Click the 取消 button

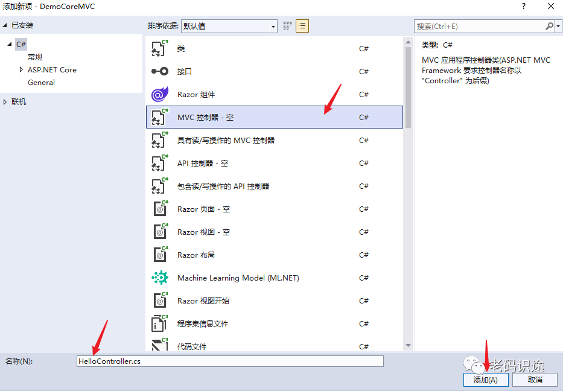tap(535, 380)
